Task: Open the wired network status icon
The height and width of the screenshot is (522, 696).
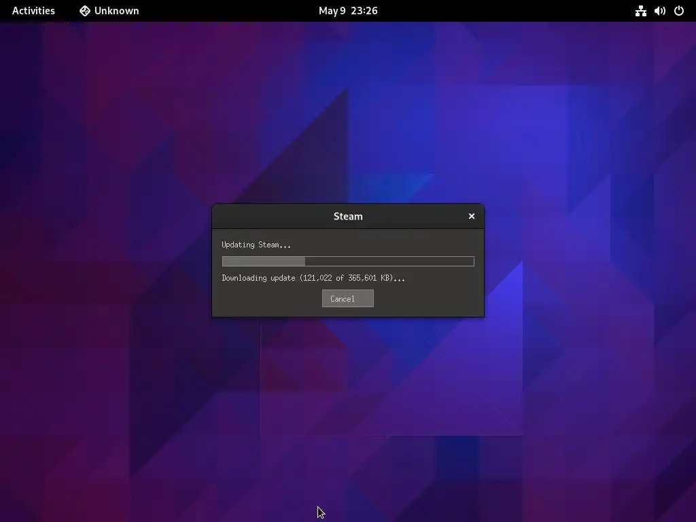Action: [640, 11]
